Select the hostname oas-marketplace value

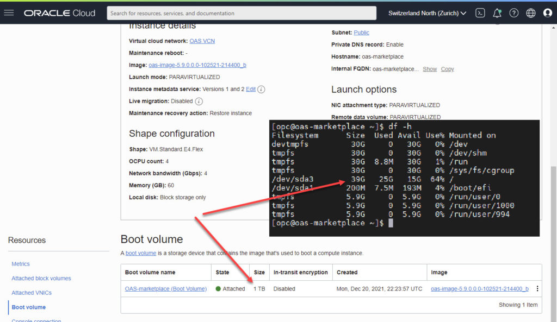[x=382, y=56]
